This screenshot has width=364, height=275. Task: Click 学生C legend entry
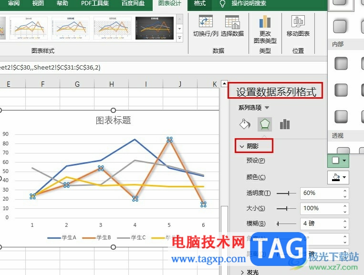pyautogui.click(x=131, y=237)
